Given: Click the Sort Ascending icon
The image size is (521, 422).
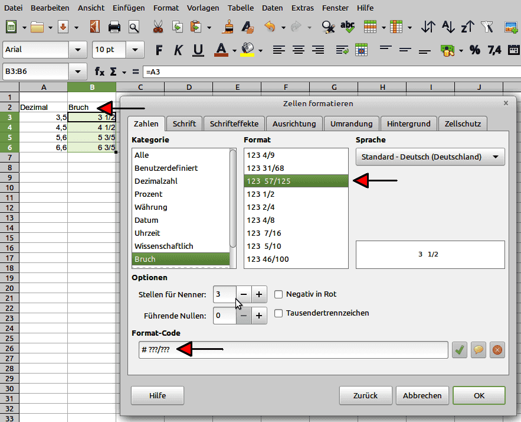Looking at the screenshot, I should click(x=448, y=27).
